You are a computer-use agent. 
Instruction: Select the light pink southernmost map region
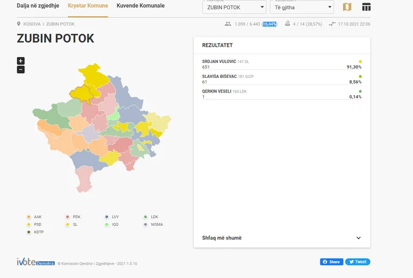coord(84,180)
